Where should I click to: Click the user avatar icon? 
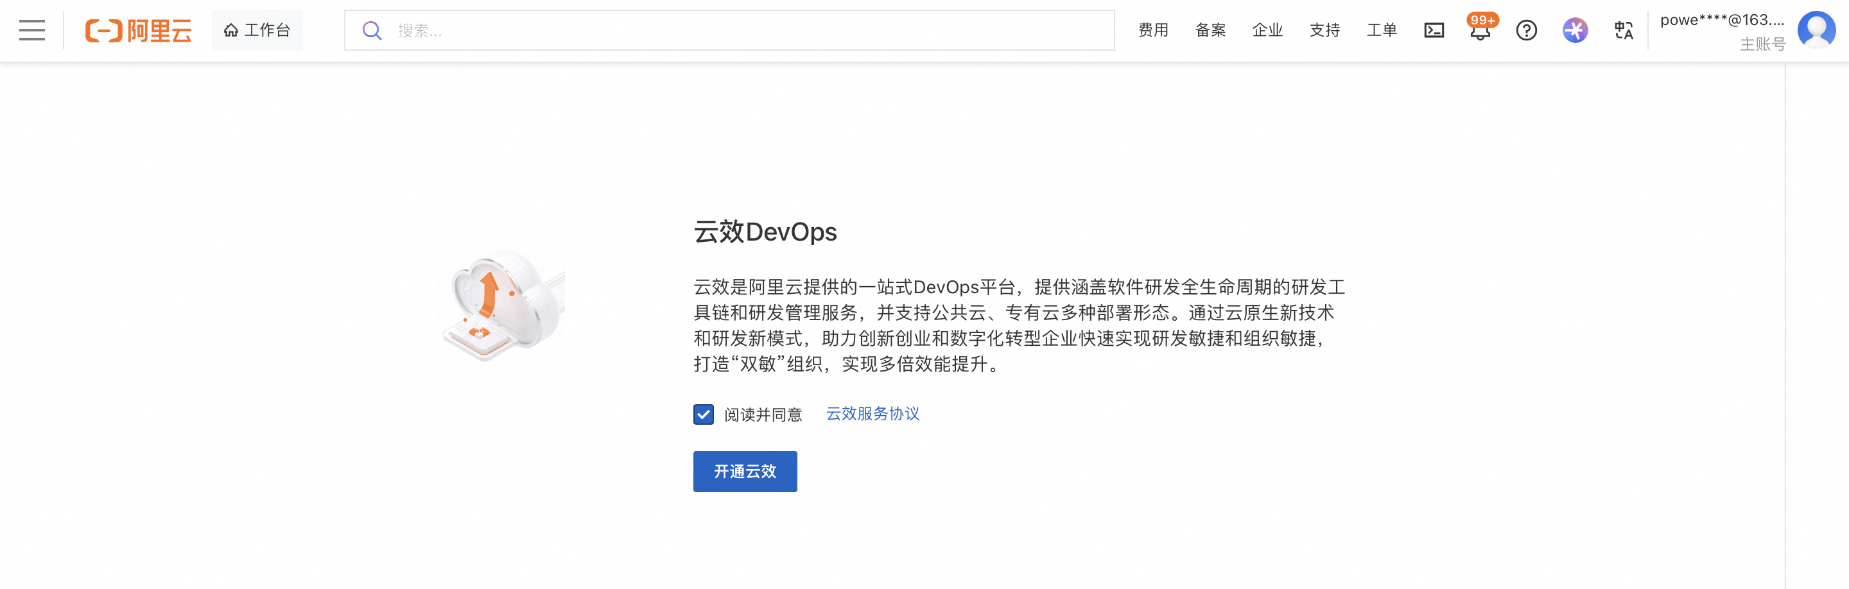click(x=1816, y=30)
